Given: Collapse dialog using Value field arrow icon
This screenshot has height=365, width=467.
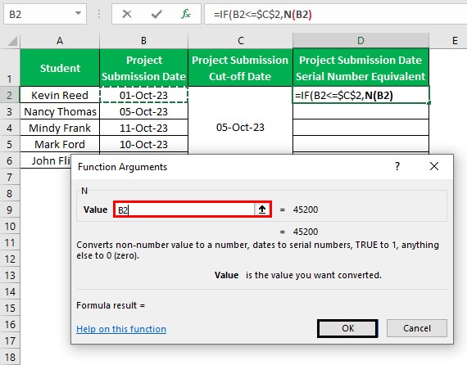Looking at the screenshot, I should [x=262, y=210].
